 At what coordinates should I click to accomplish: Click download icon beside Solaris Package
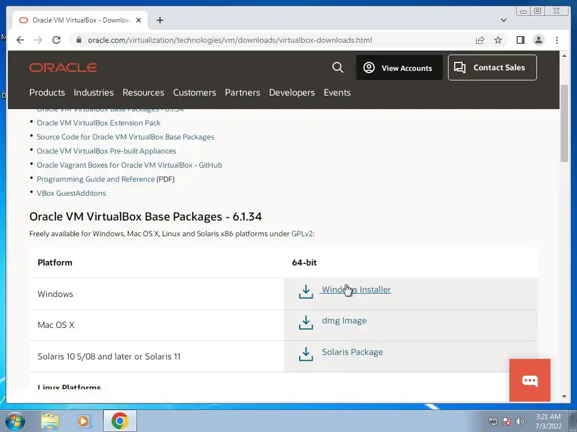[306, 354]
